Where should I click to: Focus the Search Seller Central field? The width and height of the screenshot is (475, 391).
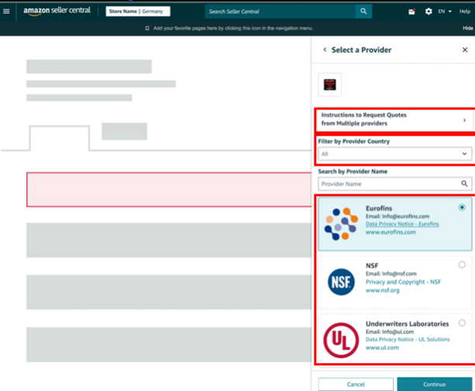[281, 12]
